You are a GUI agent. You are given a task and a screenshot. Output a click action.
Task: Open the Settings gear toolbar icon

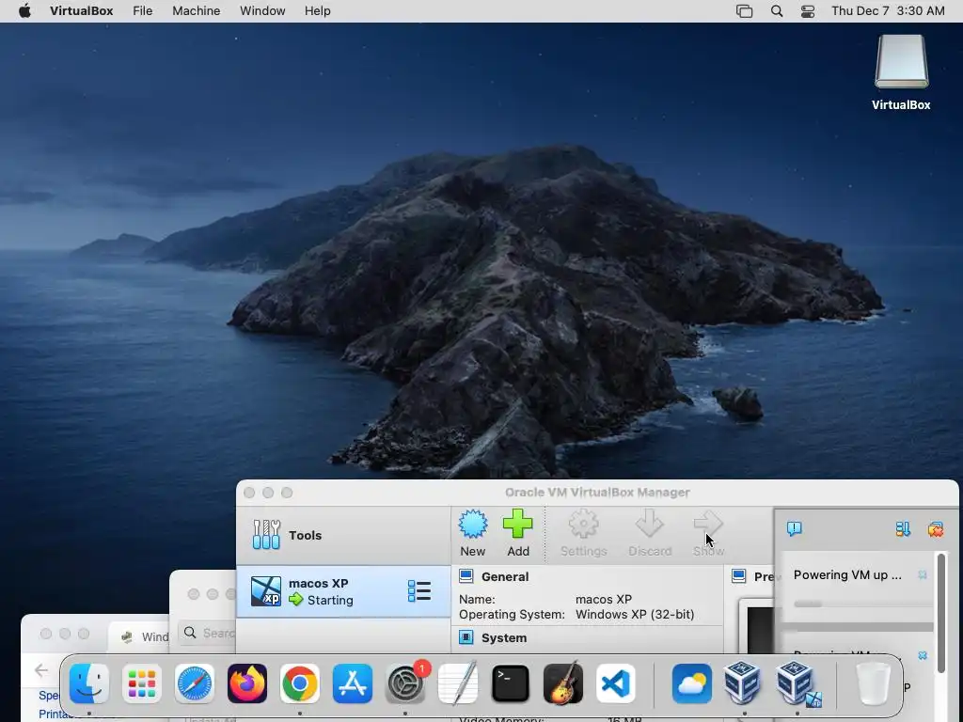pyautogui.click(x=583, y=525)
